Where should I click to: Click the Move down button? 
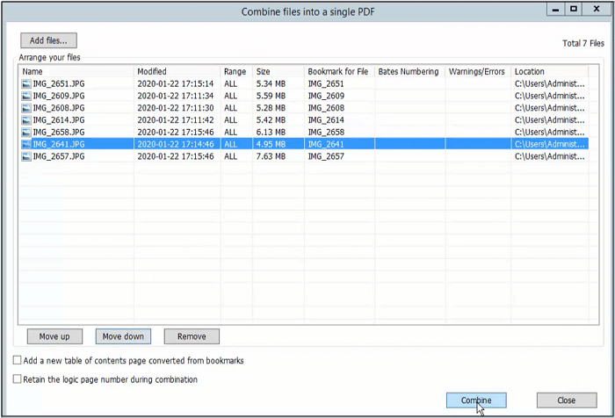[x=123, y=336]
